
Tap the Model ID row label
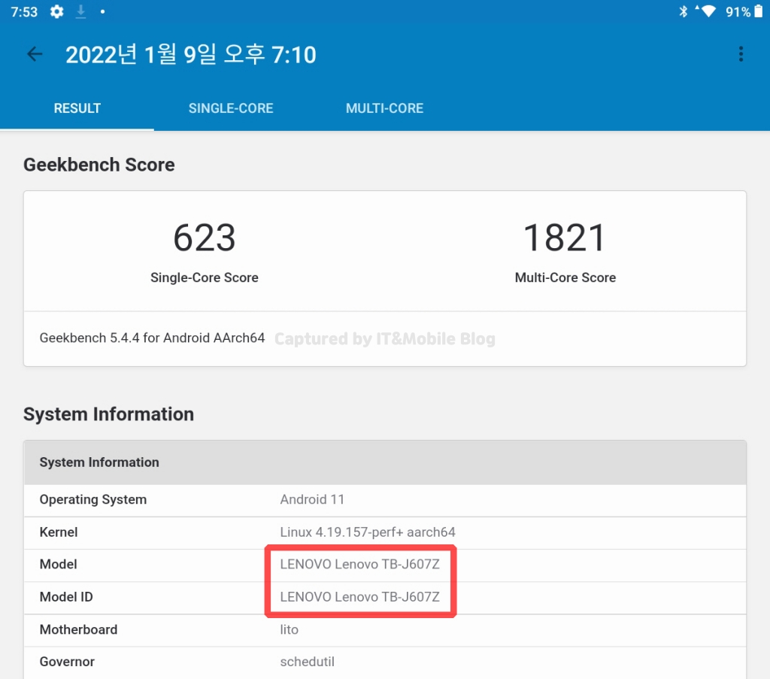pyautogui.click(x=66, y=597)
